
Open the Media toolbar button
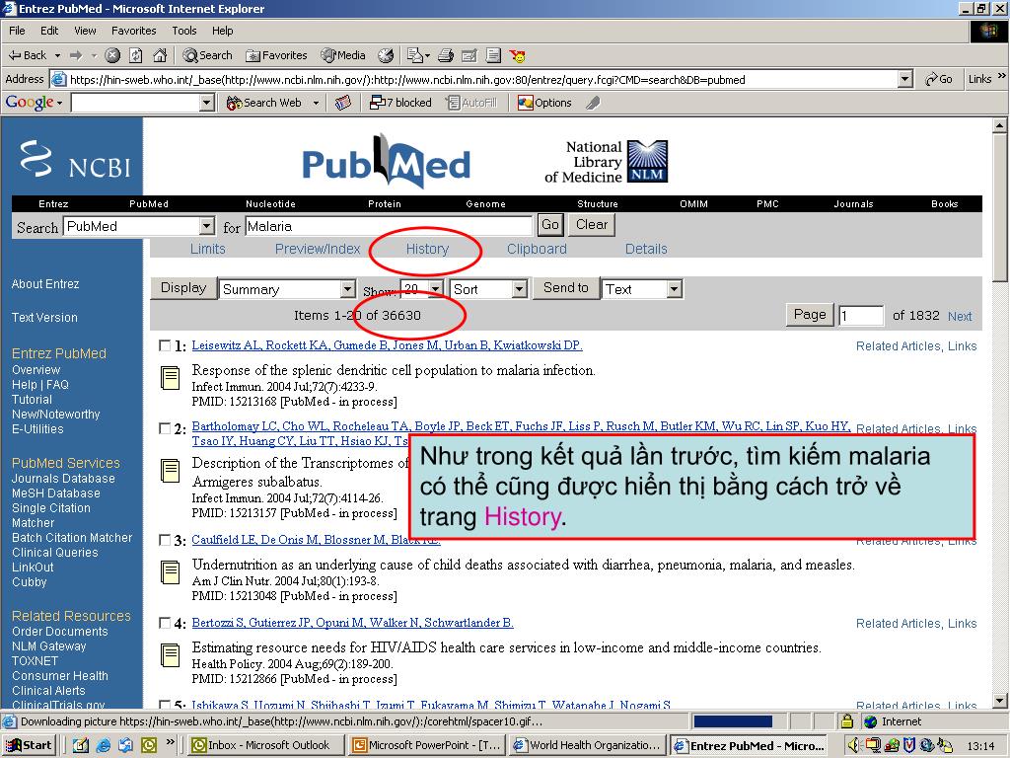pos(343,55)
